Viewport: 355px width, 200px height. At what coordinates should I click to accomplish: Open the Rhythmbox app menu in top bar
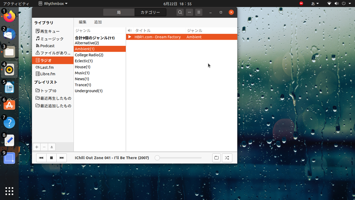[53, 4]
